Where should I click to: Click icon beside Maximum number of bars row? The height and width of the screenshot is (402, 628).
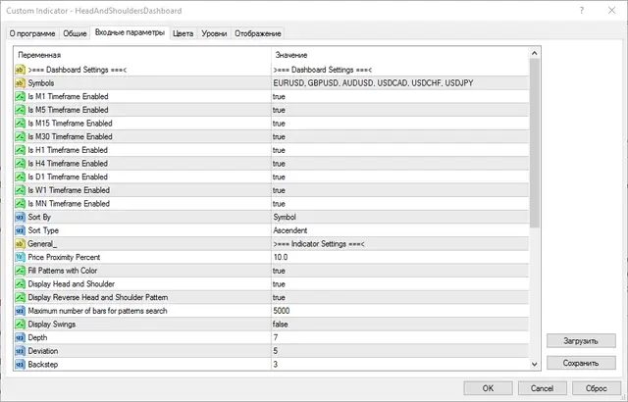pyautogui.click(x=20, y=311)
